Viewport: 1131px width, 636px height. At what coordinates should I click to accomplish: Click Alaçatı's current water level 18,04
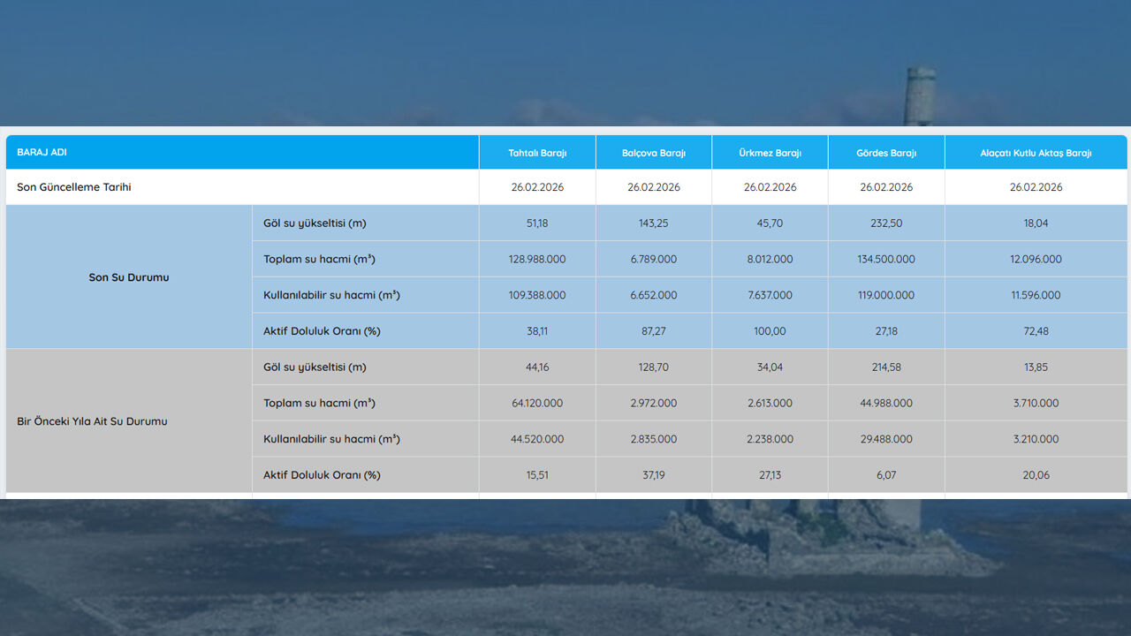[1036, 223]
